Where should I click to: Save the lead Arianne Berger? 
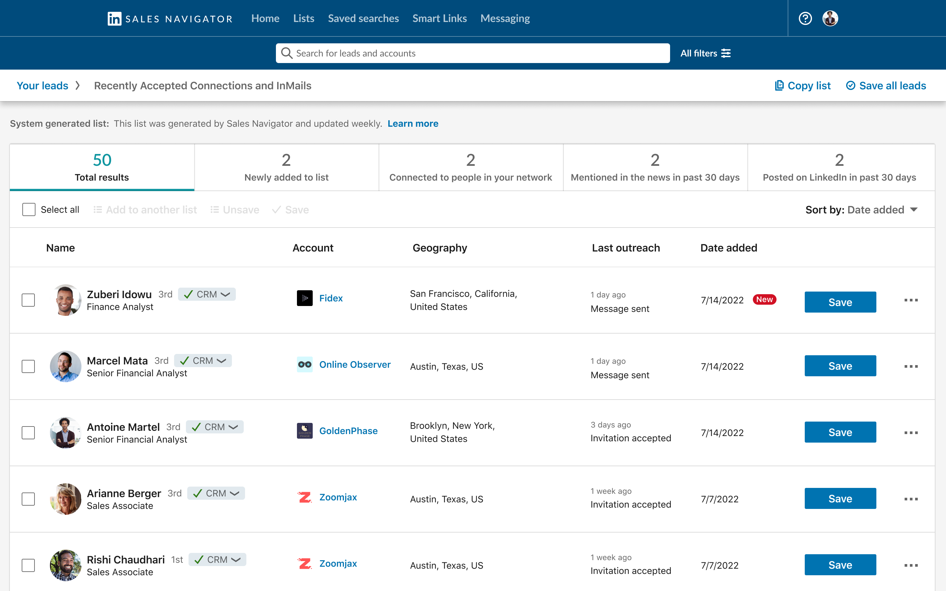tap(840, 498)
